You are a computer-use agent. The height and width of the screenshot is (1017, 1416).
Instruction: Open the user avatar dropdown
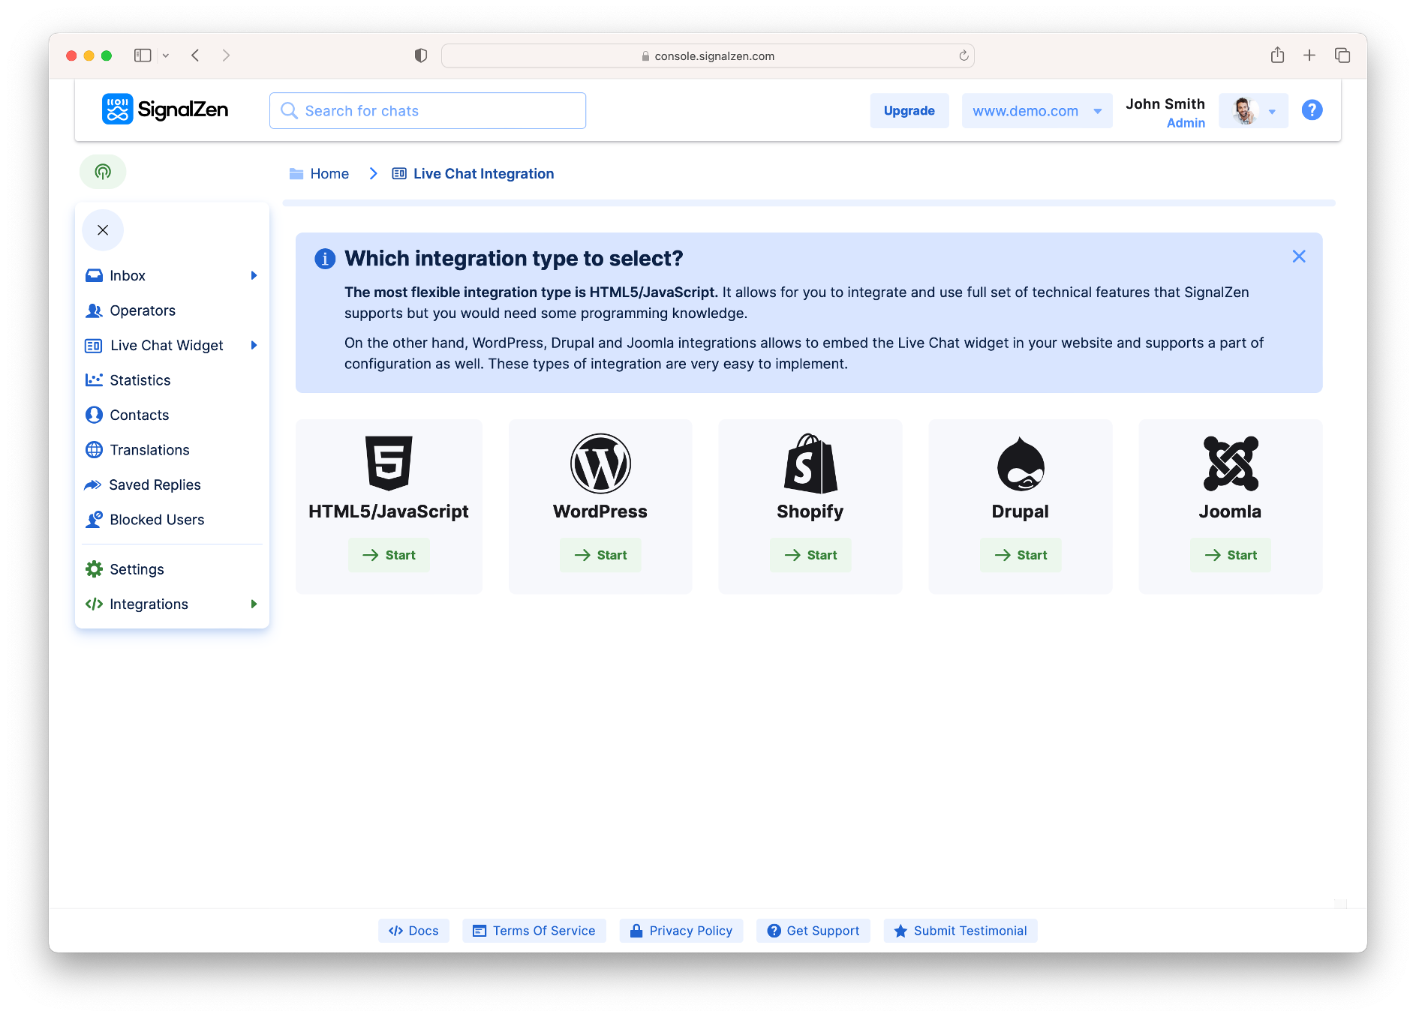[x=1253, y=111]
